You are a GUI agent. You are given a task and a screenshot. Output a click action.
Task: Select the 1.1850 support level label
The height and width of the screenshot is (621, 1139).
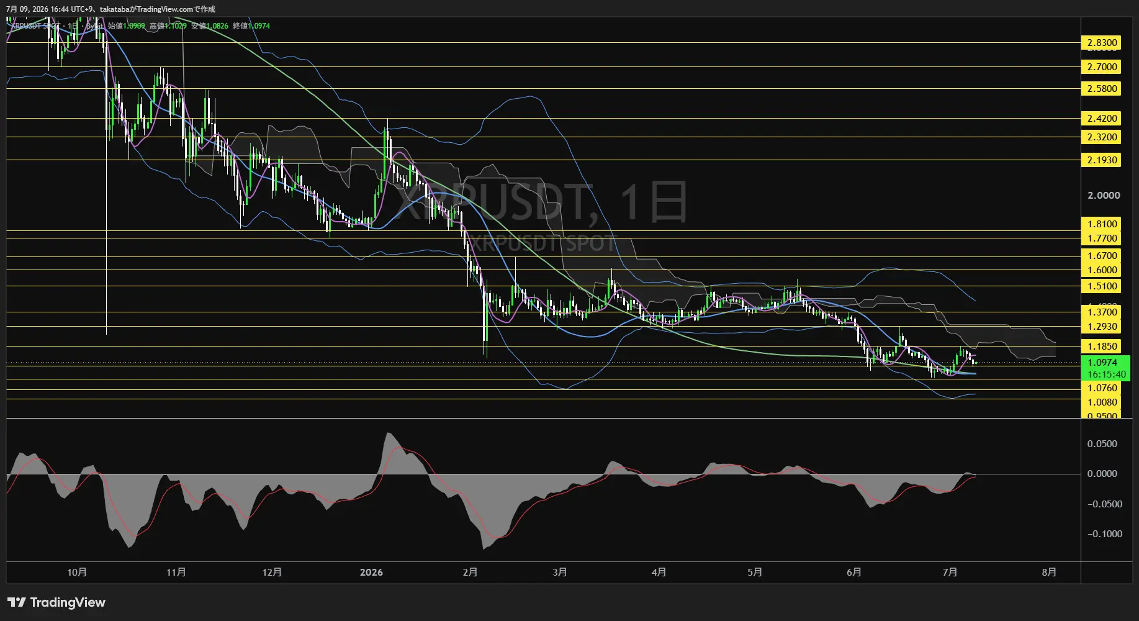[x=1102, y=346]
